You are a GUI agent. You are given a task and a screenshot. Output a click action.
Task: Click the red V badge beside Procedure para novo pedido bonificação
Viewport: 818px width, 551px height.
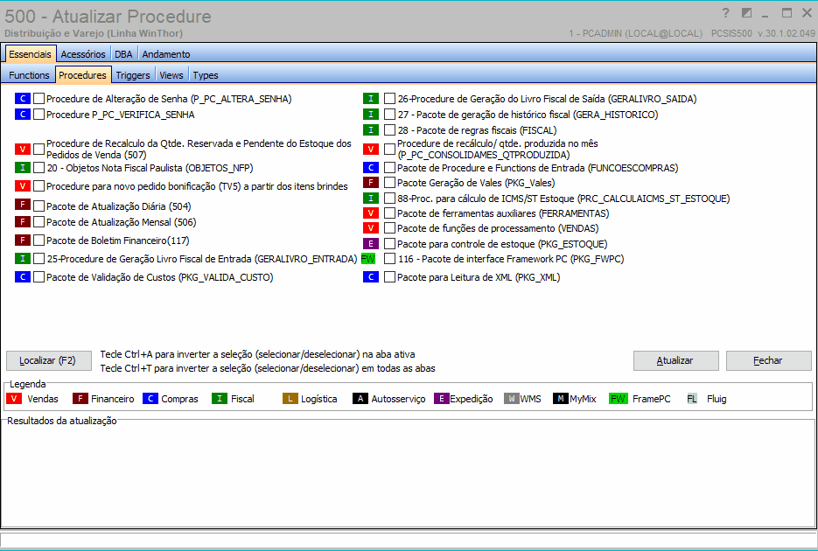point(23,185)
